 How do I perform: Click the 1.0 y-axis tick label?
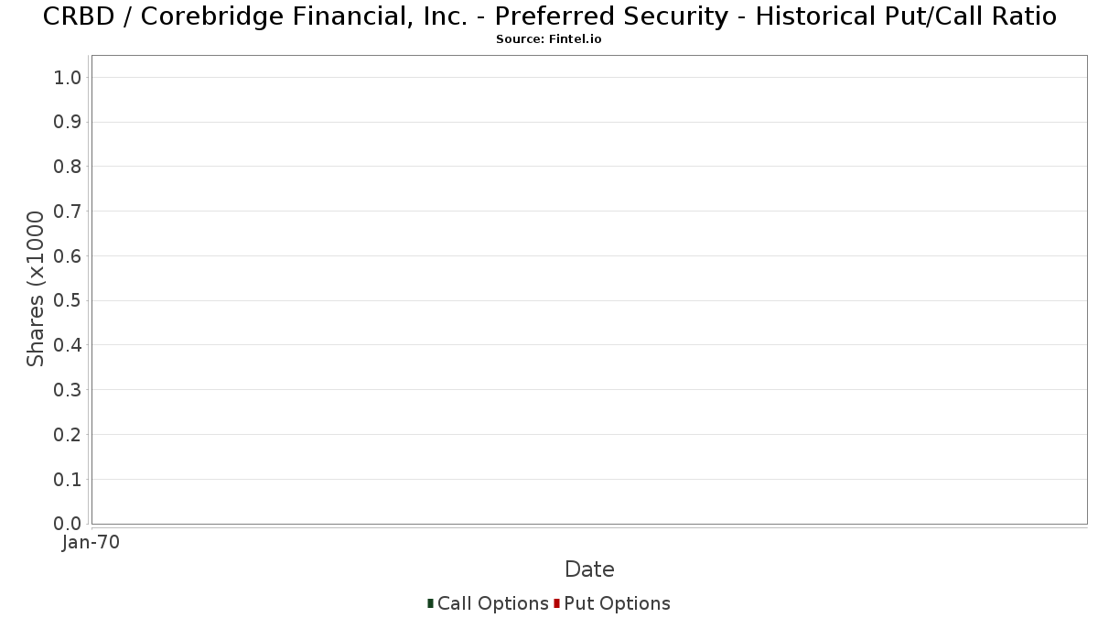click(x=69, y=78)
